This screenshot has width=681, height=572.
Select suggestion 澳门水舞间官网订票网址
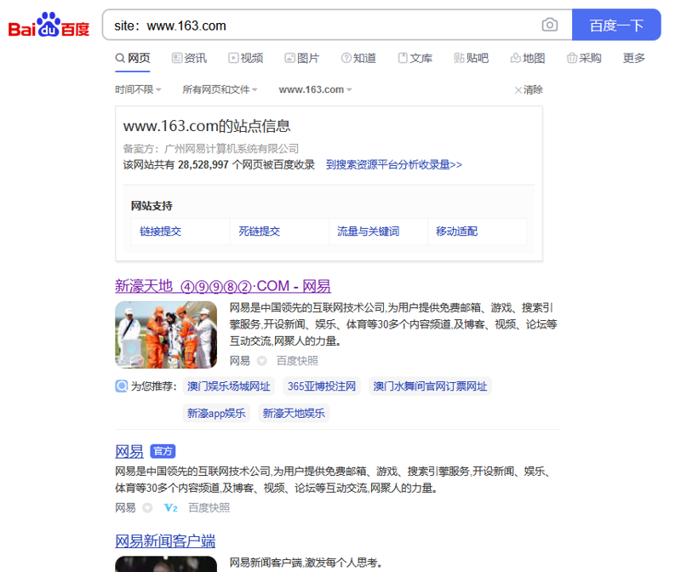(x=430, y=386)
